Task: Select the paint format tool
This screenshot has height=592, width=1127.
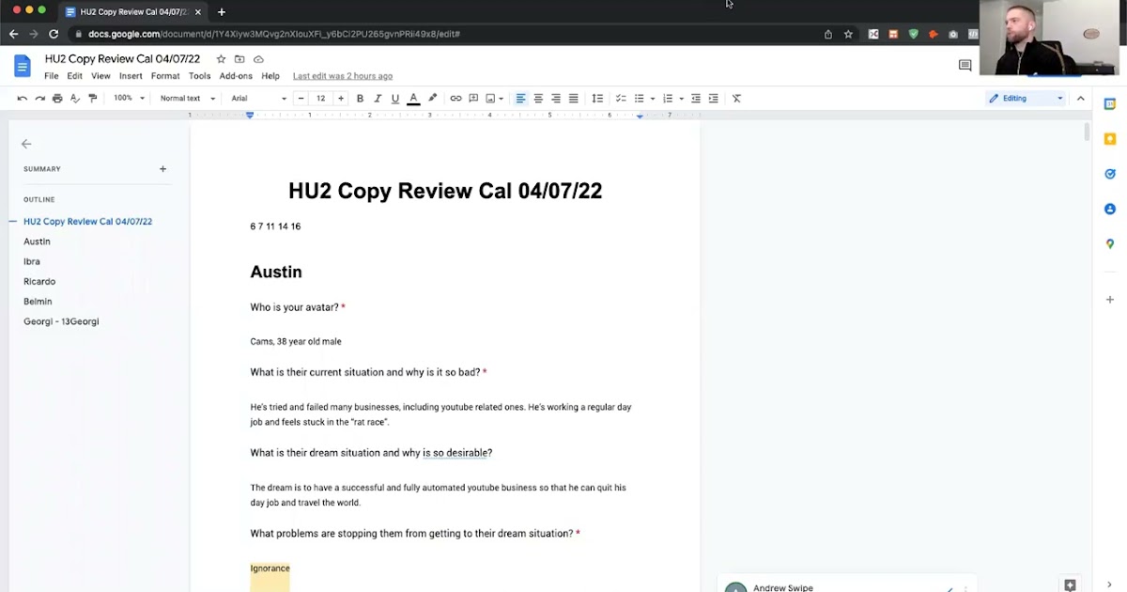Action: pos(92,99)
